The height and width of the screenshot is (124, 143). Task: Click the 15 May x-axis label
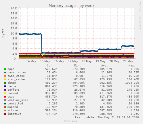(45, 61)
